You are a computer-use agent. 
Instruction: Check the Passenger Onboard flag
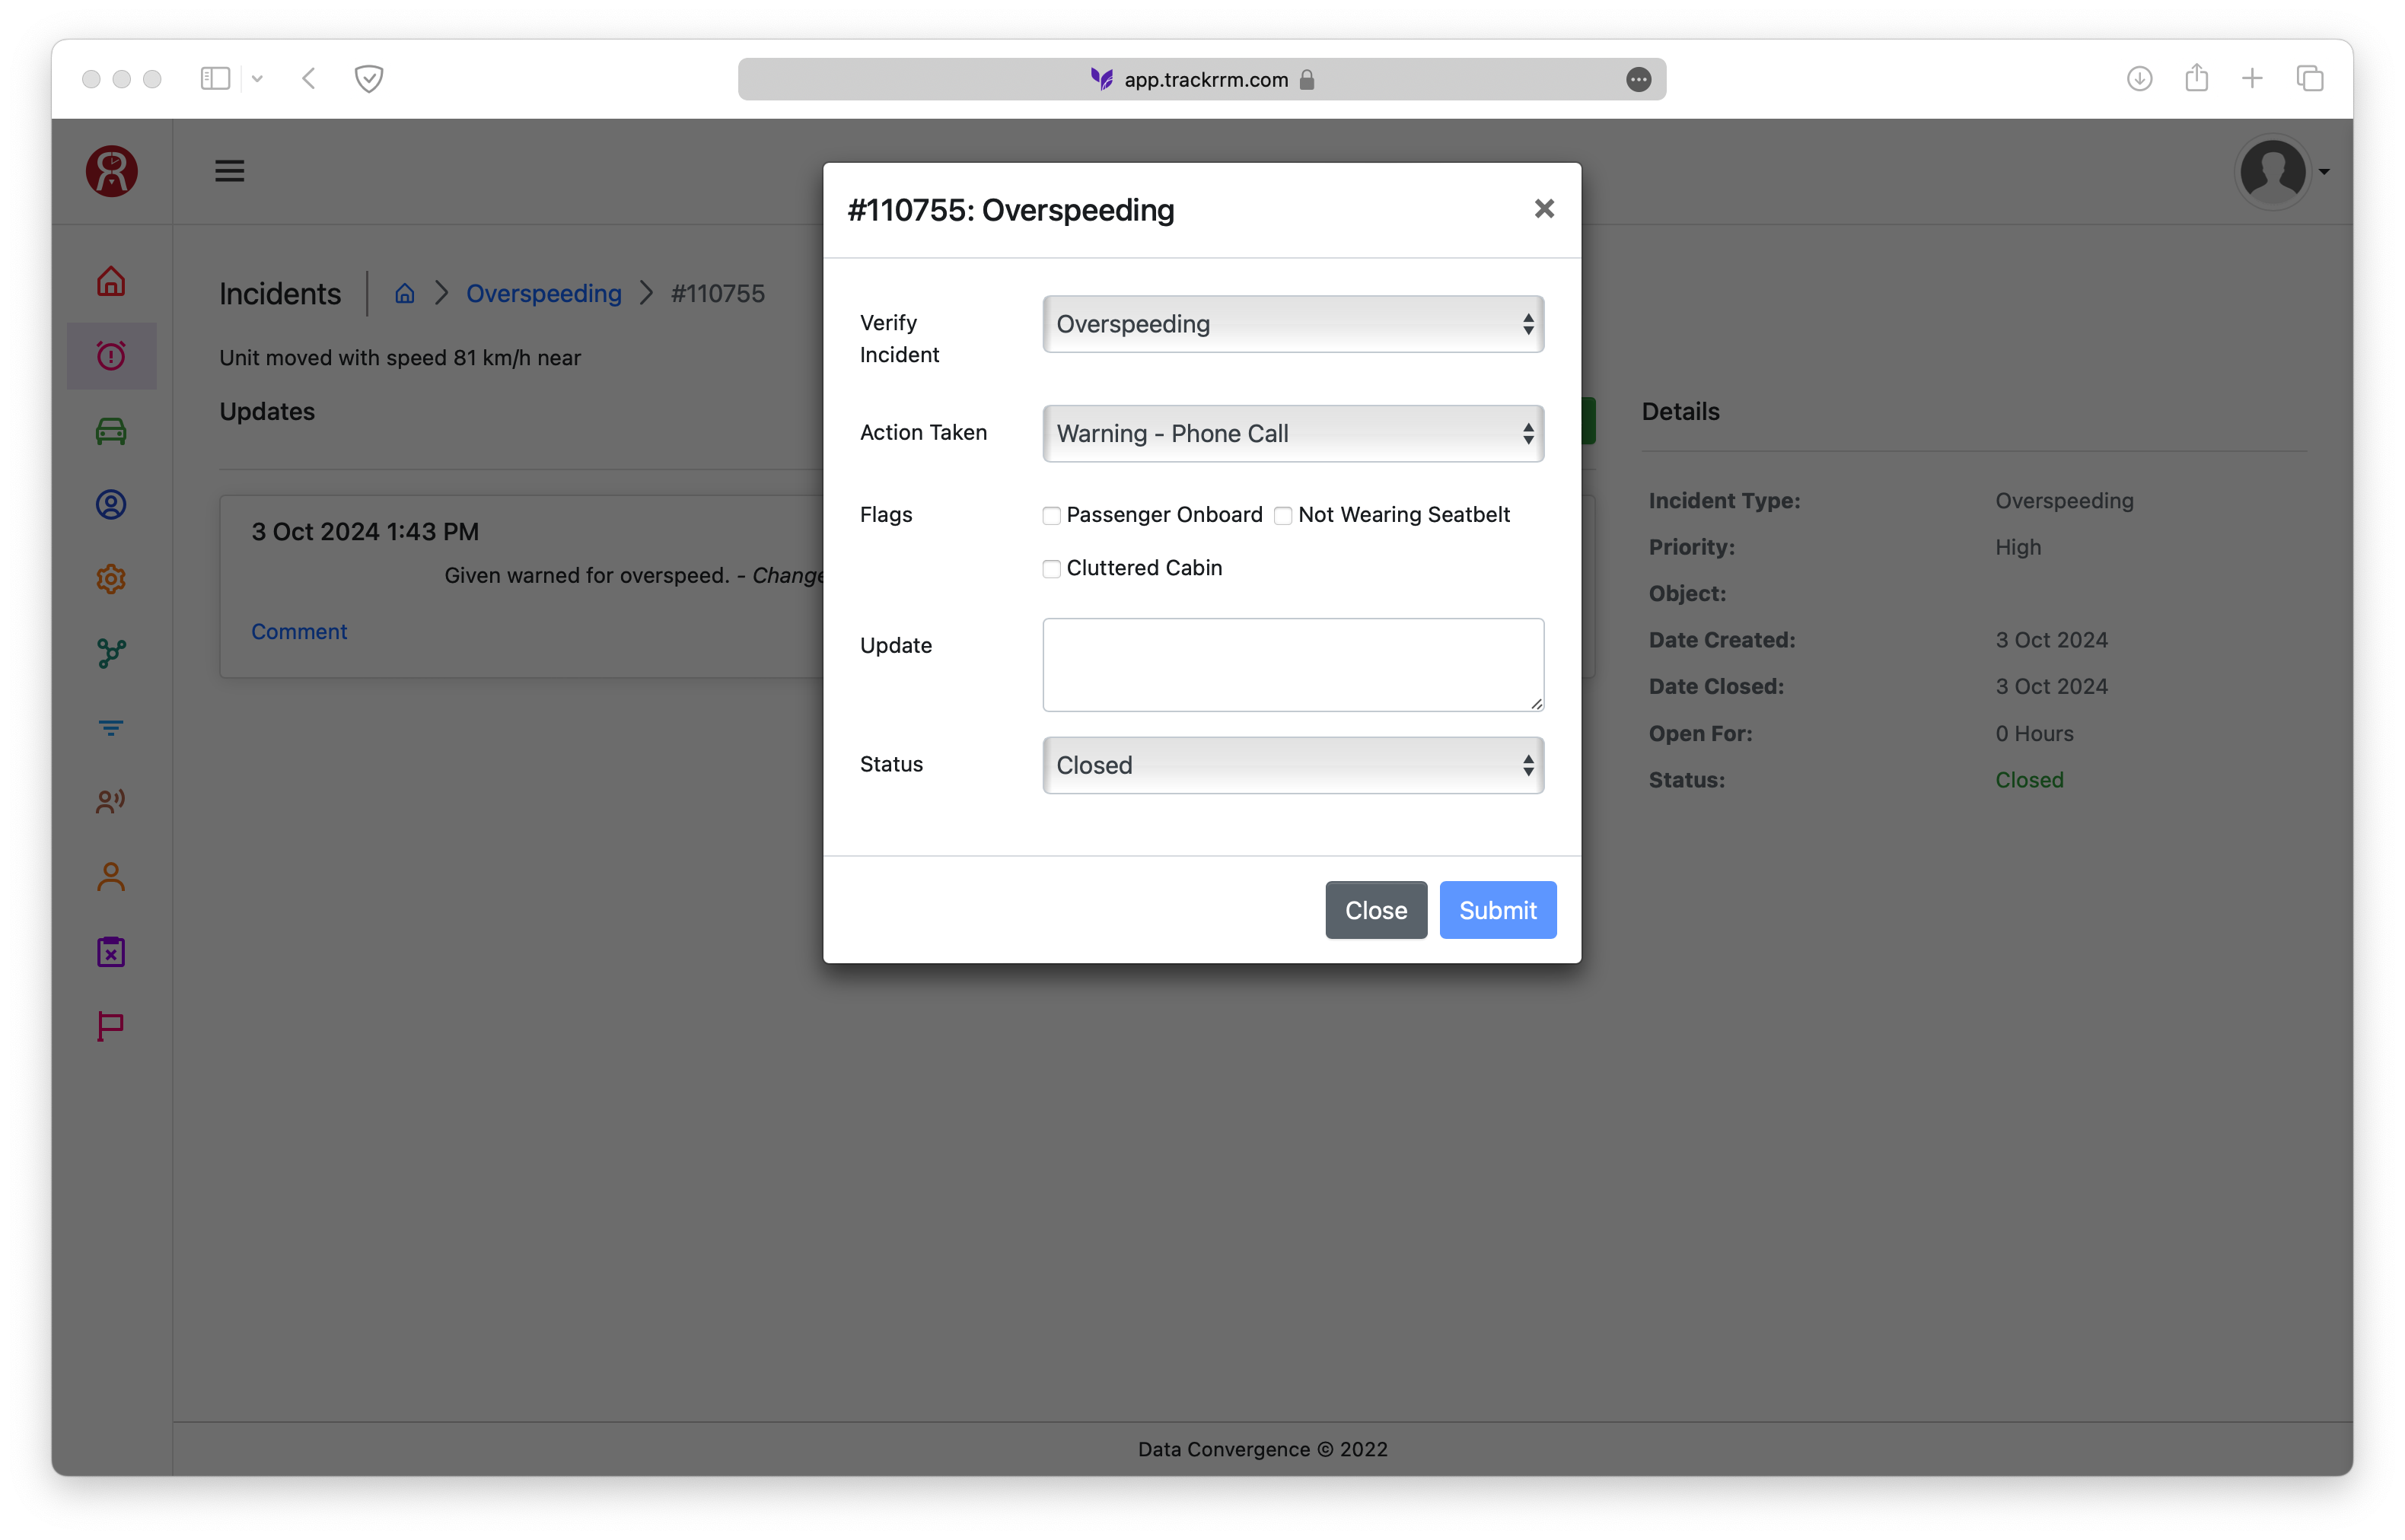point(1051,516)
